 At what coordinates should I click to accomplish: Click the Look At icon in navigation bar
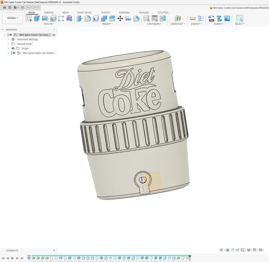[x=228, y=250]
